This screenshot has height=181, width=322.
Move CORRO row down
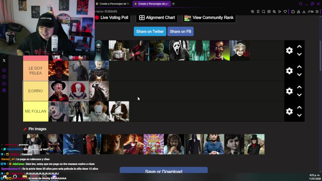tap(299, 95)
